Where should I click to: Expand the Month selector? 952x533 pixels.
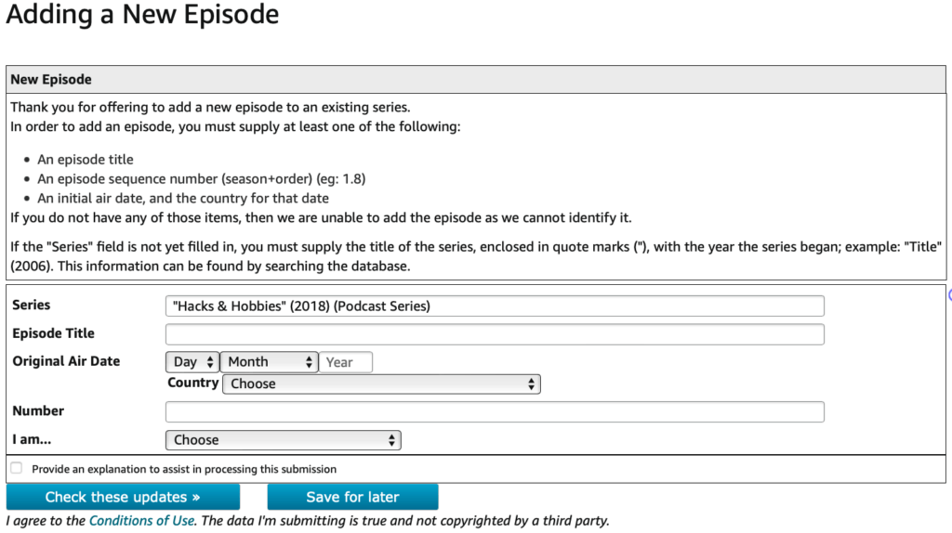pos(269,362)
